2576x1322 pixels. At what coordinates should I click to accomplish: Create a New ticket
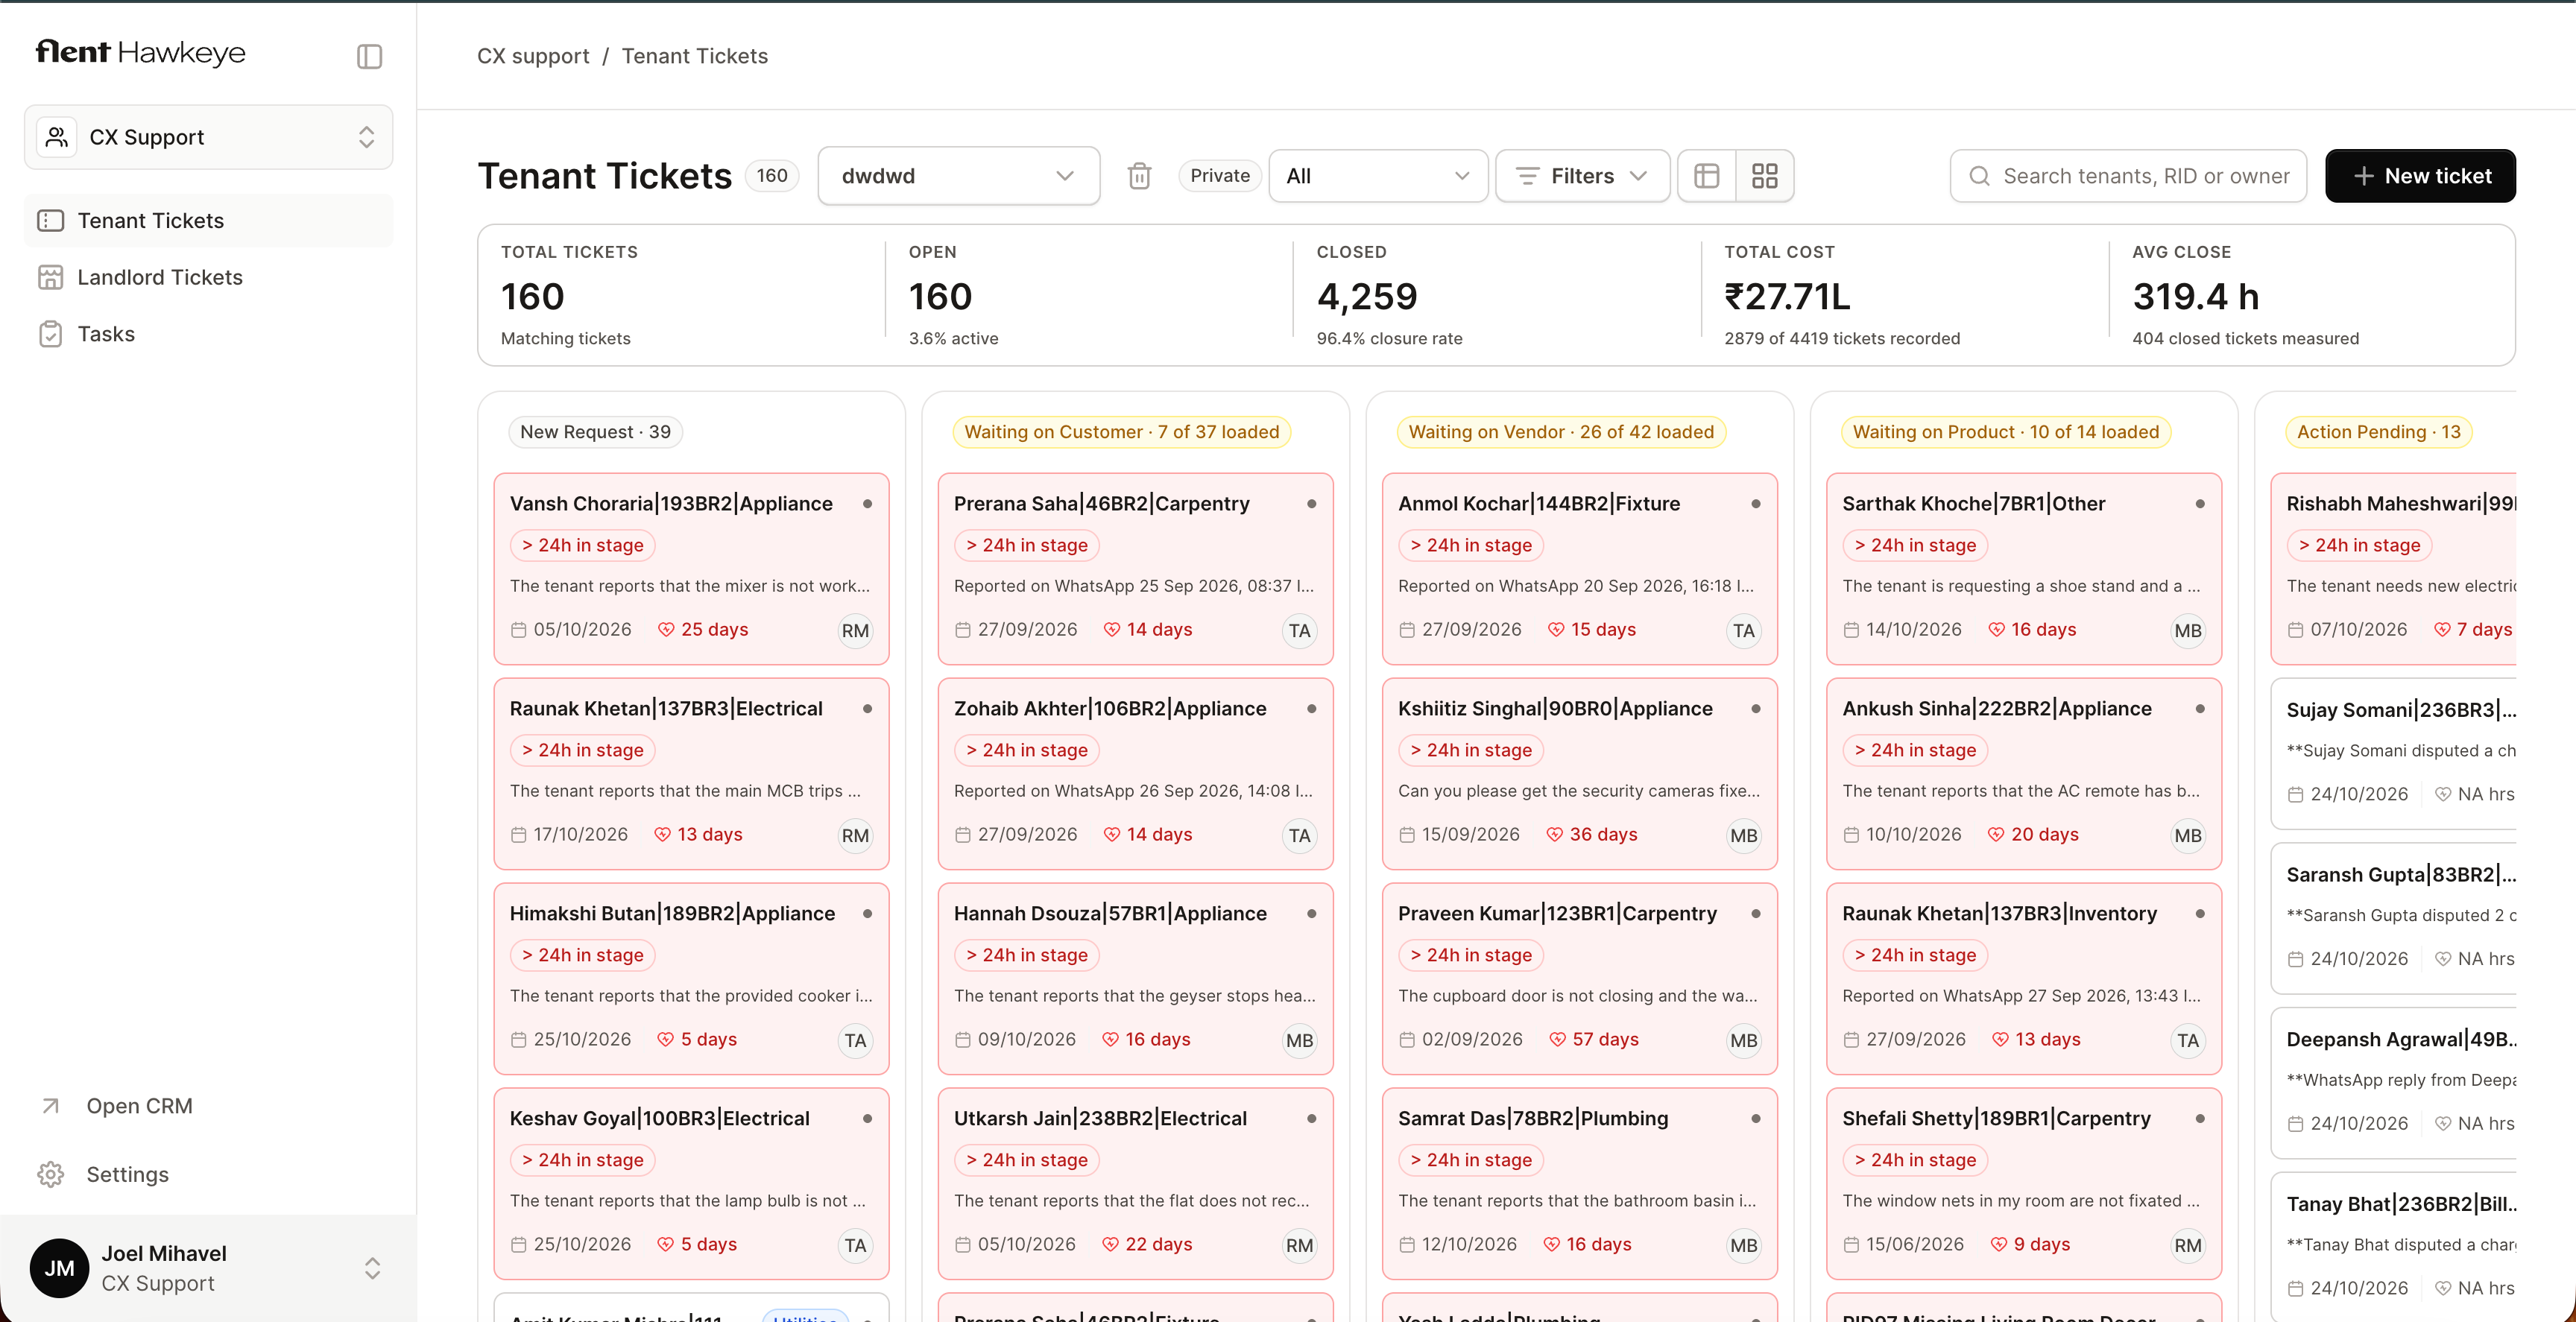(x=2419, y=176)
